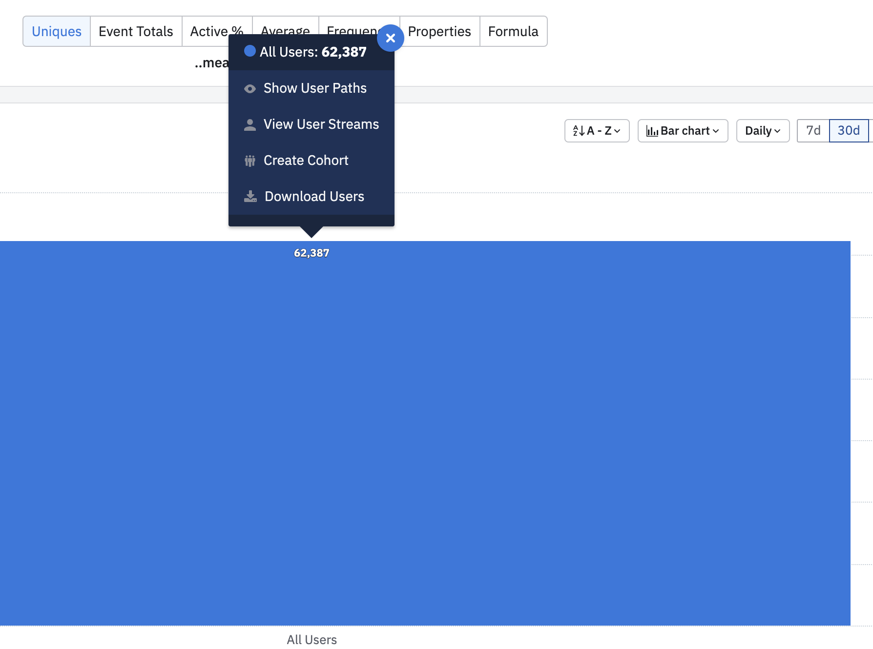This screenshot has width=873, height=649.
Task: Select the 30d time range
Action: (x=849, y=131)
